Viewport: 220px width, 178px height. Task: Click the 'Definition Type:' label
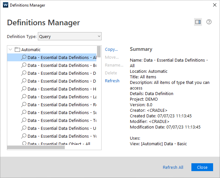pos(22,36)
